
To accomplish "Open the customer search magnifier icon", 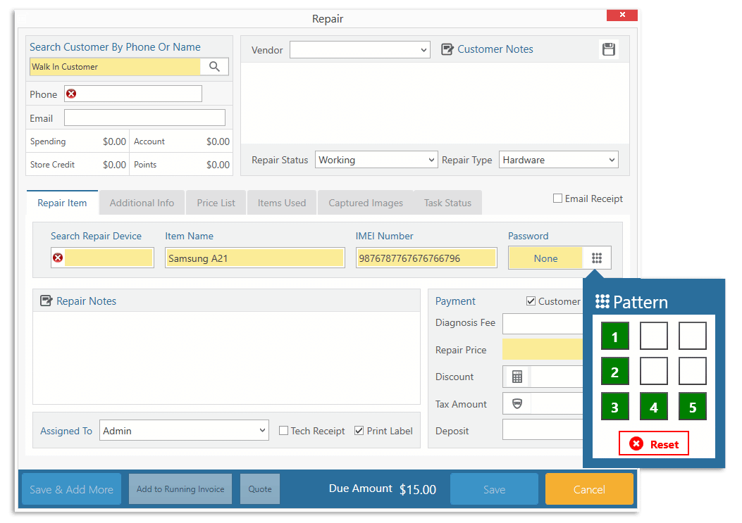I will click(215, 65).
